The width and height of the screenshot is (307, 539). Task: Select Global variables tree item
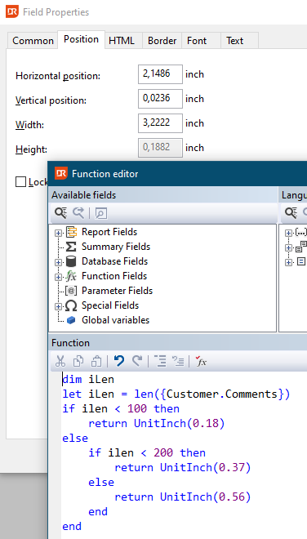click(115, 320)
